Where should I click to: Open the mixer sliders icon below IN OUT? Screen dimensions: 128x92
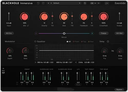[3, 73]
